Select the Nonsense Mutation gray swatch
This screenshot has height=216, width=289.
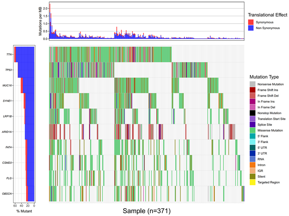[253, 84]
